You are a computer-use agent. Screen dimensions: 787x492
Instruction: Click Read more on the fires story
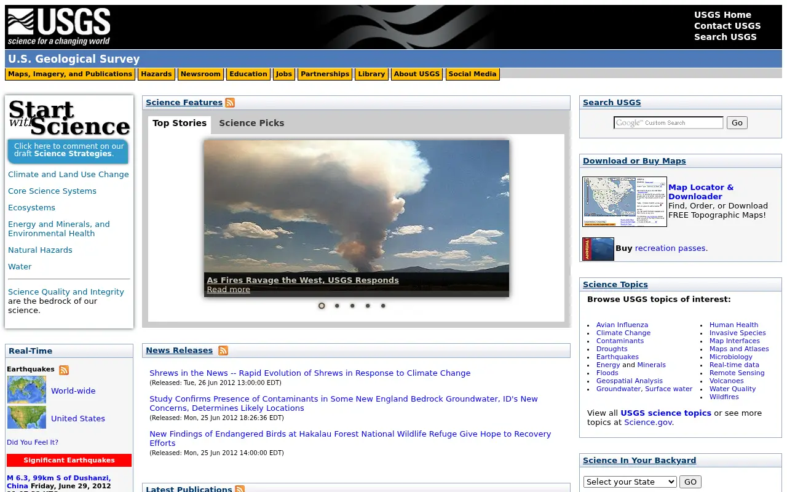click(229, 290)
